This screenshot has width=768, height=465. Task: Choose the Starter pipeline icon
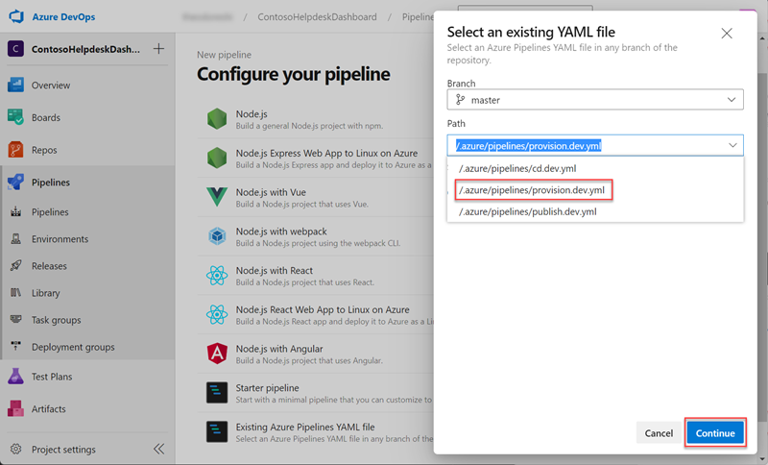click(x=217, y=393)
